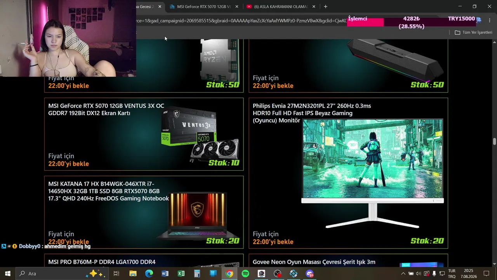This screenshot has height=280, width=497.
Task: Open the purple app with 9+ badge
Action: coord(309,273)
